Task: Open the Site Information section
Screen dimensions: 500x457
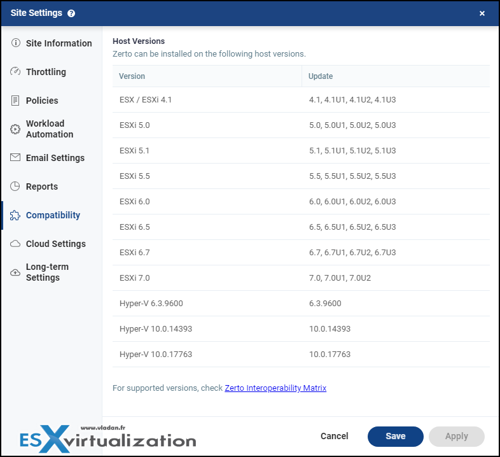Action: [52, 43]
